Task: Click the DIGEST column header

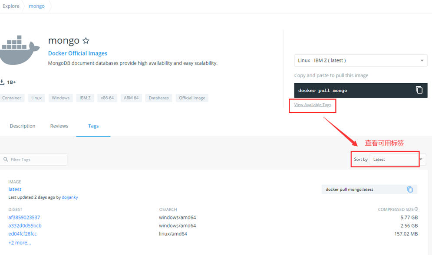Action: 15,209
